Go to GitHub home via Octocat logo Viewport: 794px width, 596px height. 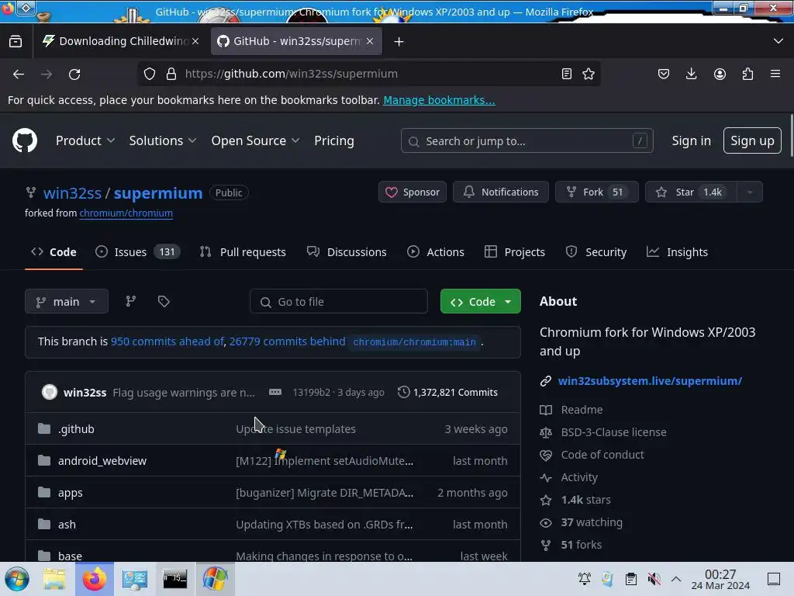click(25, 140)
